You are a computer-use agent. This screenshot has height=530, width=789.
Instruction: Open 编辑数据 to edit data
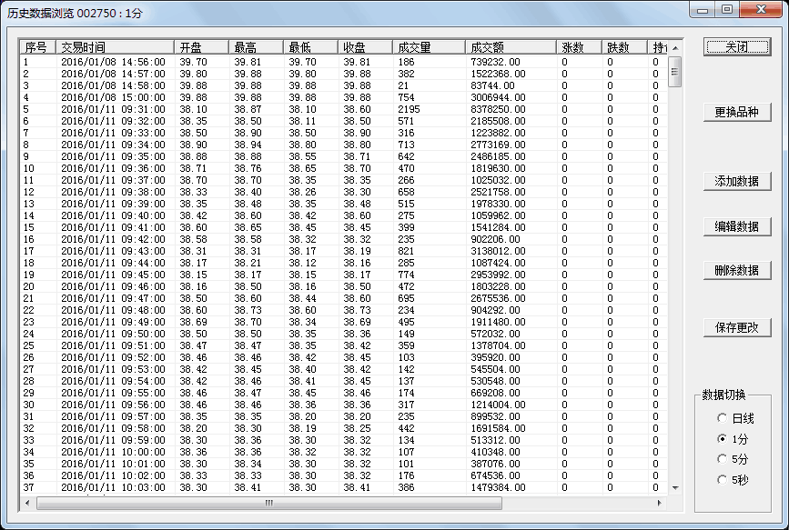(x=736, y=226)
